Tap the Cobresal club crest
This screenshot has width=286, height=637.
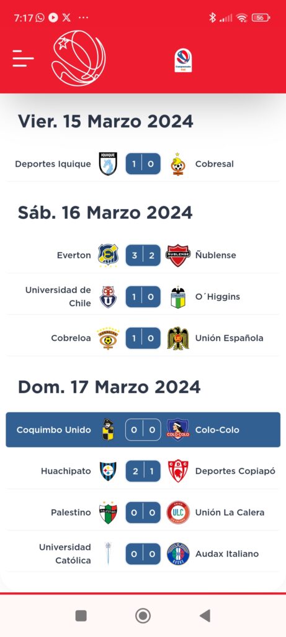click(x=178, y=164)
